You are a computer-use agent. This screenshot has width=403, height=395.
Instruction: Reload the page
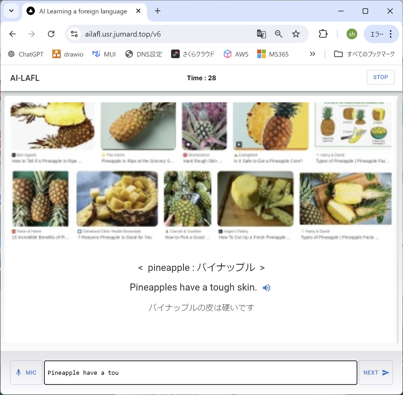[x=51, y=34]
